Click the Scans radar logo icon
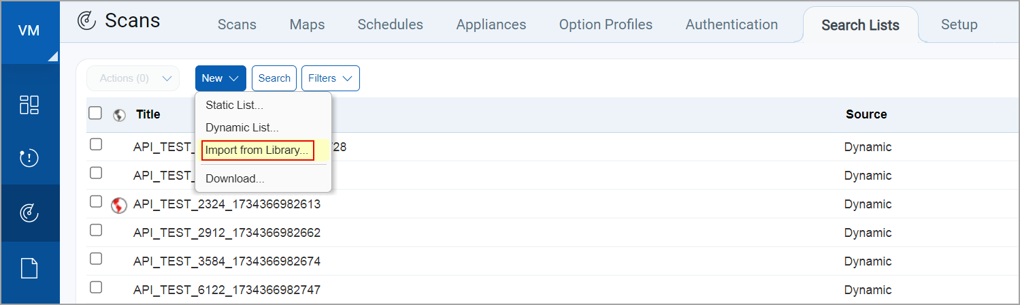This screenshot has width=1020, height=305. (x=87, y=22)
